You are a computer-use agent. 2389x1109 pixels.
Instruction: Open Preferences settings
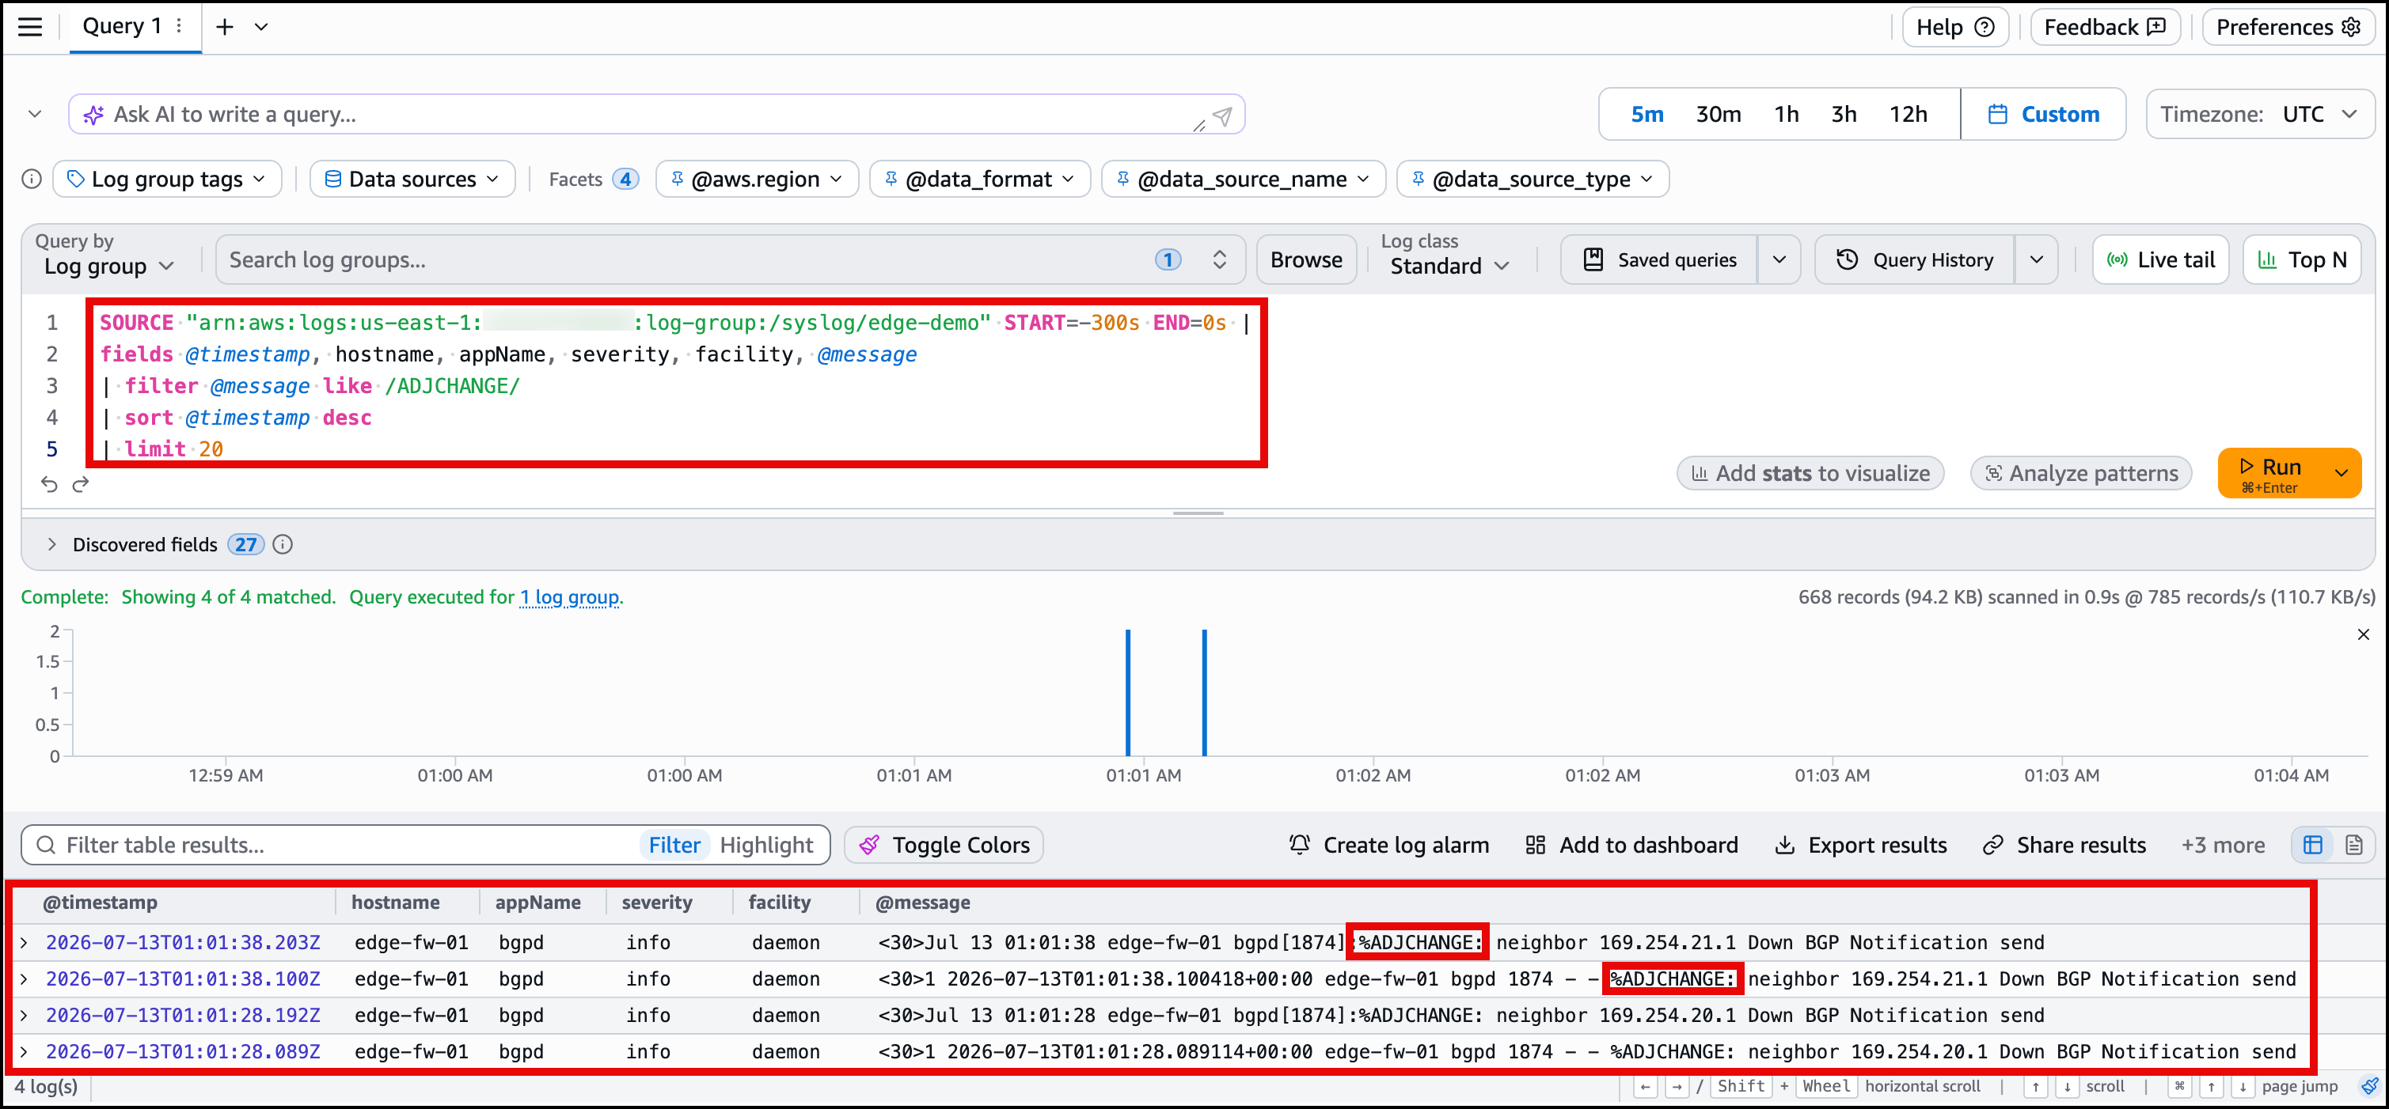point(2288,27)
